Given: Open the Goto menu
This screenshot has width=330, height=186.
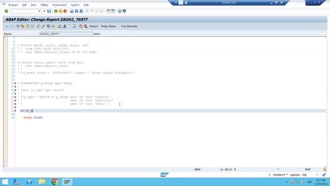Looking at the screenshot, I should pos(34,5).
